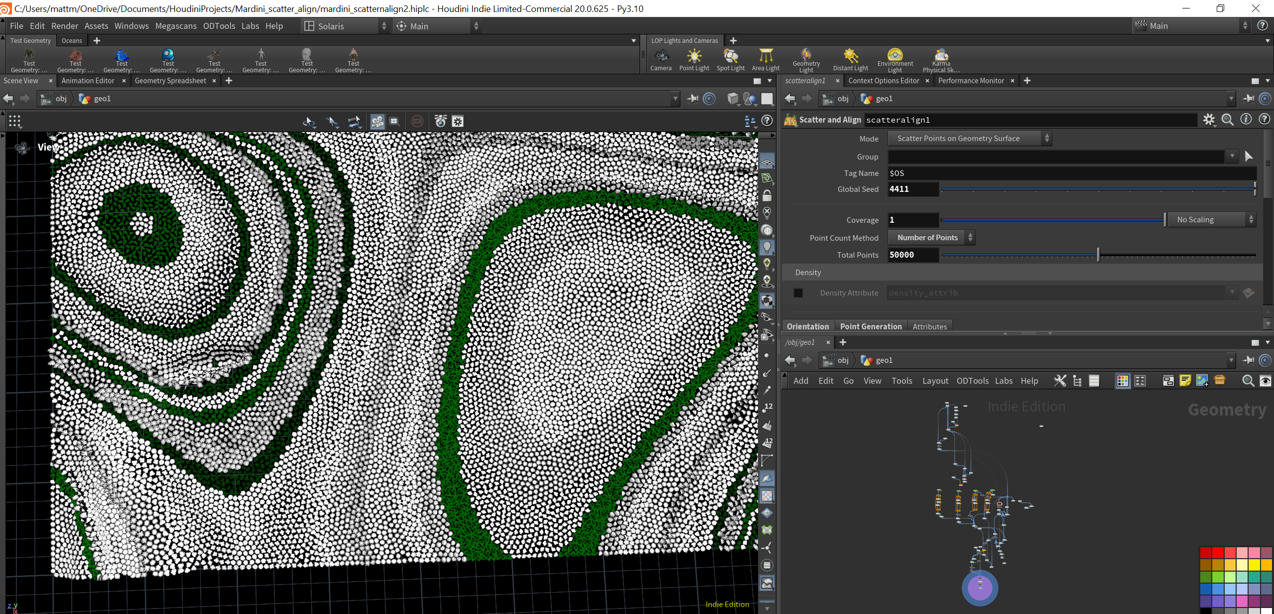
Task: Click the Distant Light shelf tool
Action: (x=850, y=60)
